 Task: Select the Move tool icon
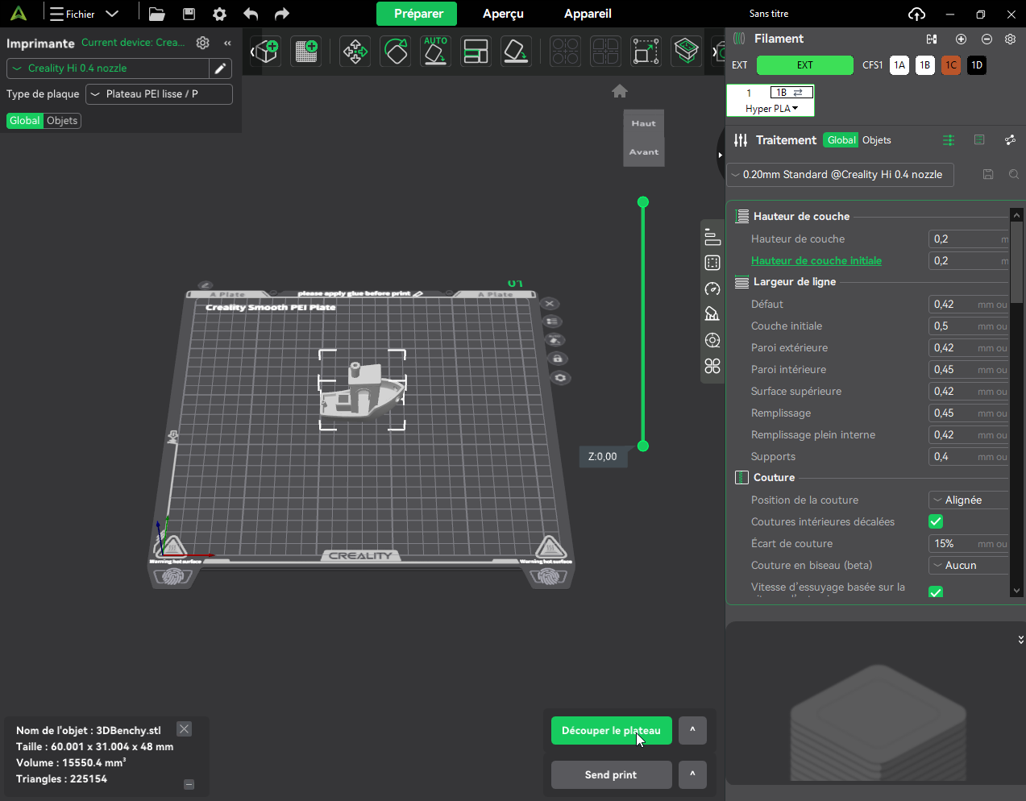tap(355, 52)
